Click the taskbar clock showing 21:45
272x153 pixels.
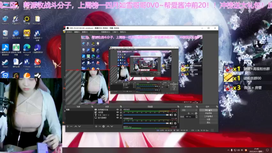pyautogui.click(x=256, y=150)
